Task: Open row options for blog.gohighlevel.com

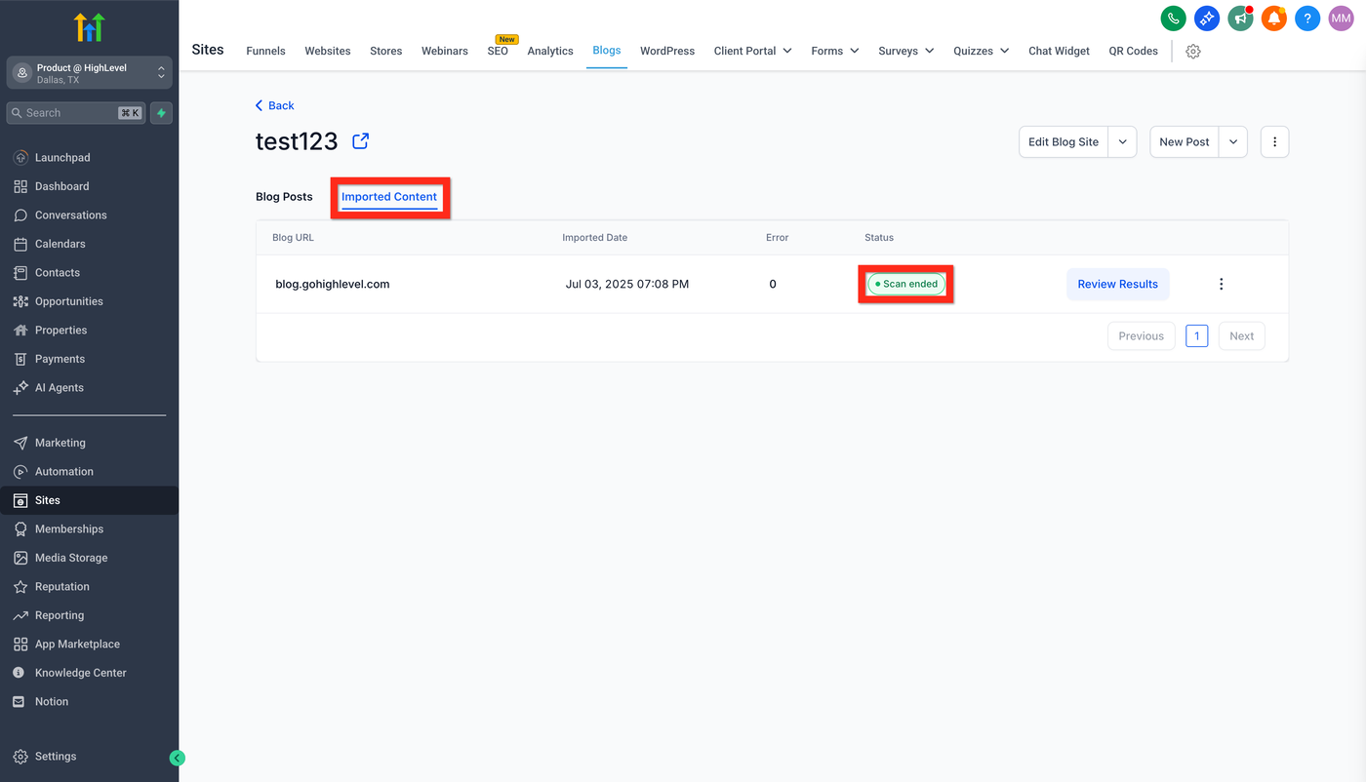Action: click(x=1221, y=284)
